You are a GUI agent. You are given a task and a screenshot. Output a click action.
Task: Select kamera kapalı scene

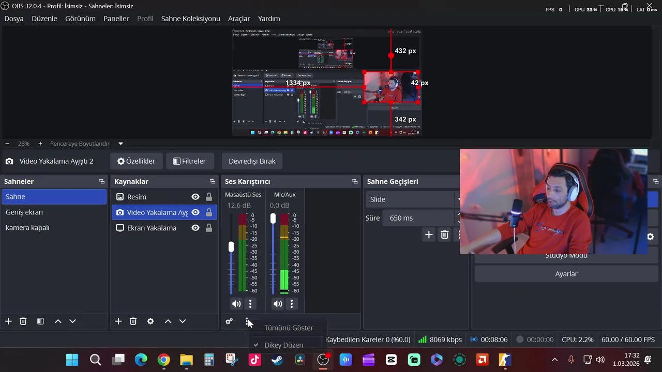54,228
